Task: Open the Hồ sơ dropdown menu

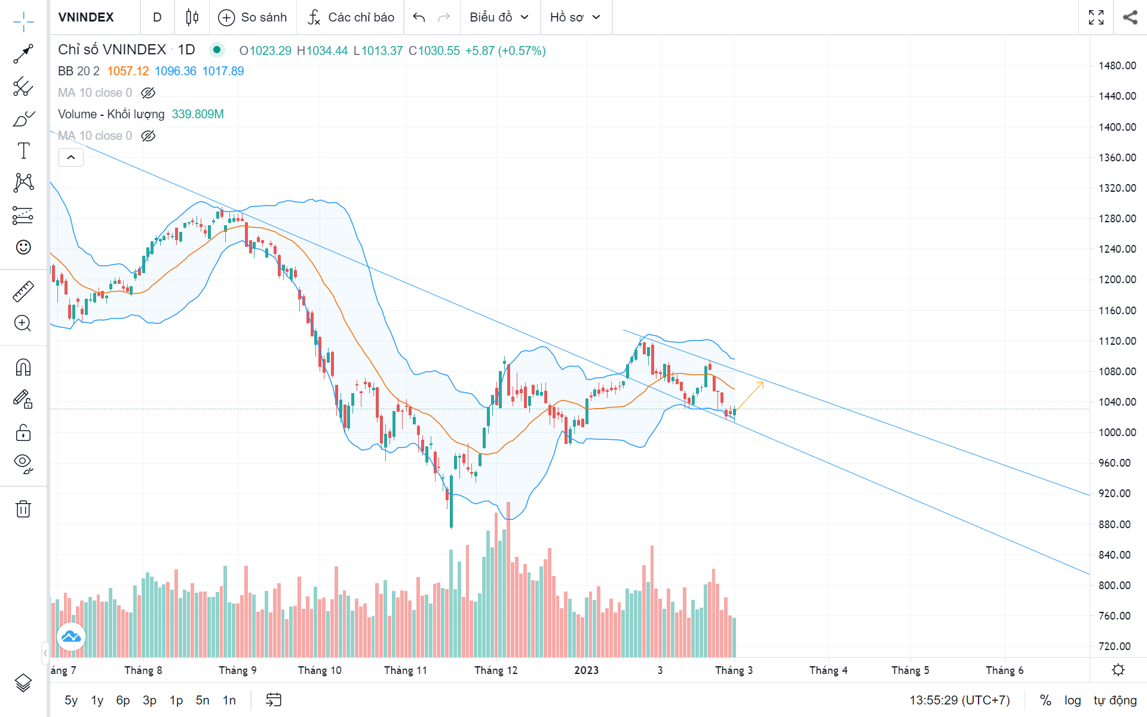Action: (x=575, y=17)
